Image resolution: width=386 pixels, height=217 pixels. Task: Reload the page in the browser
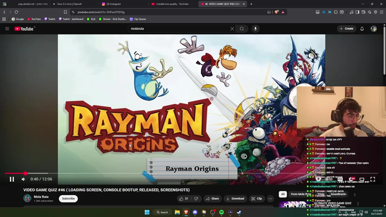[16, 12]
